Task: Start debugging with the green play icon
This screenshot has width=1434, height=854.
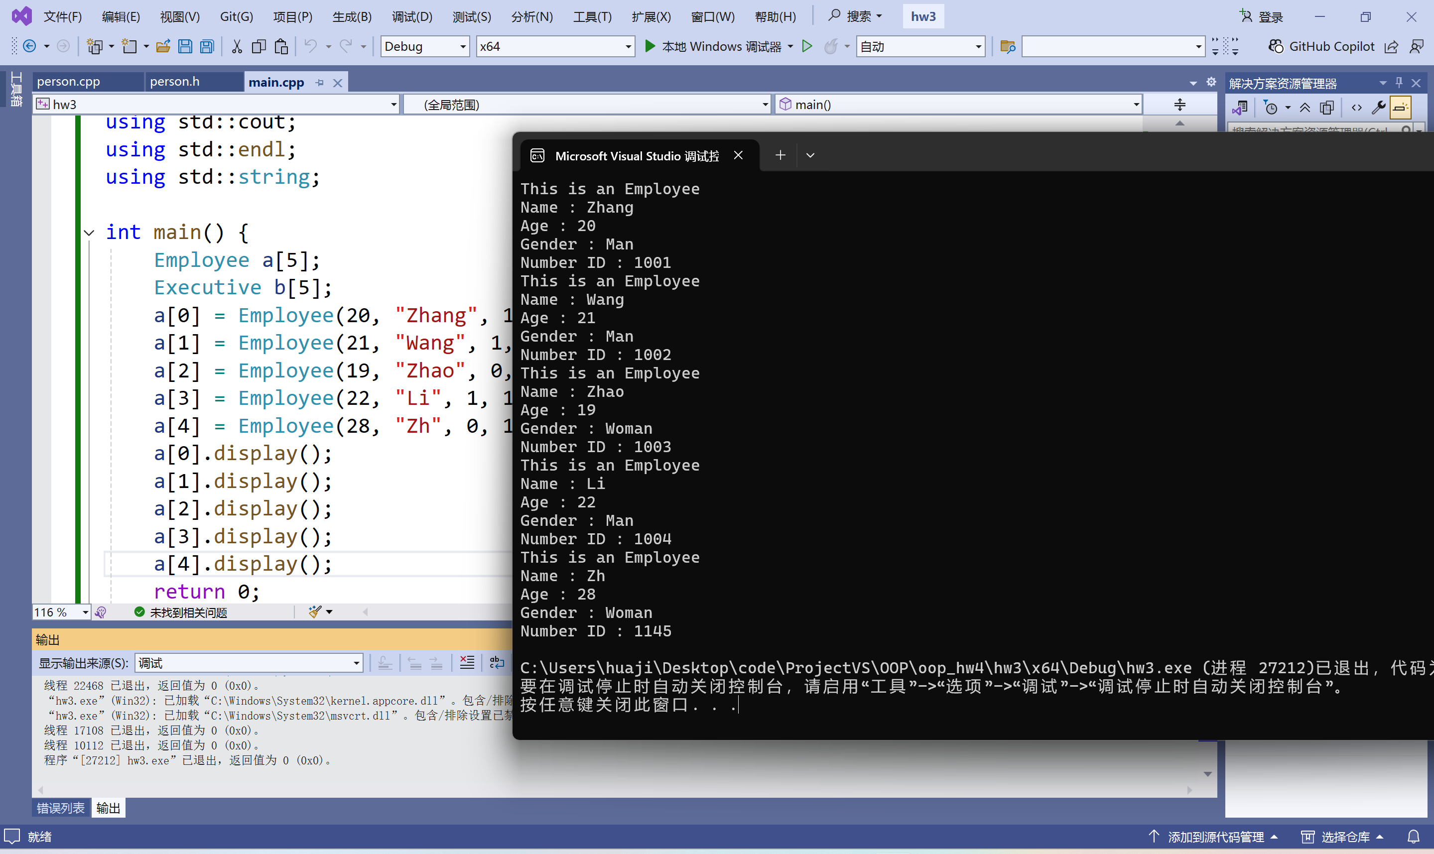Action: tap(650, 47)
